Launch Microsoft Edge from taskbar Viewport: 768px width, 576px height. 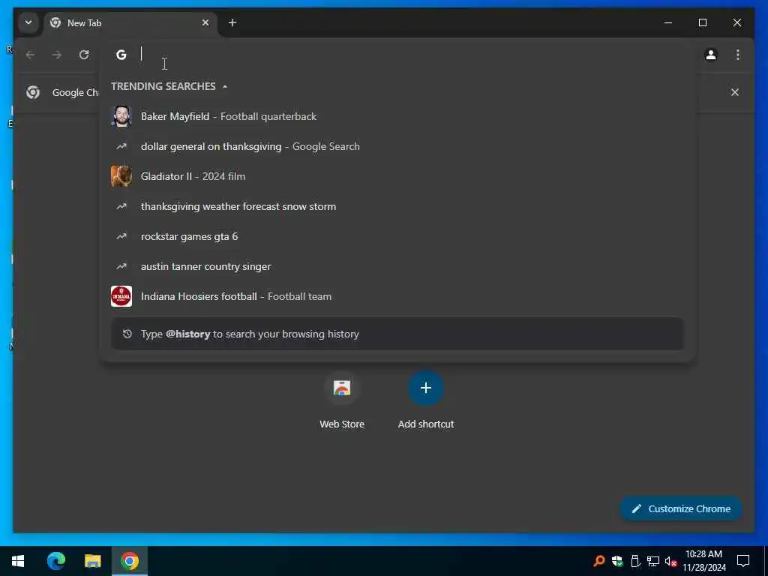(x=55, y=561)
